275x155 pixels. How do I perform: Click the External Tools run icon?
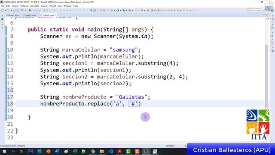pyautogui.click(x=130, y=10)
